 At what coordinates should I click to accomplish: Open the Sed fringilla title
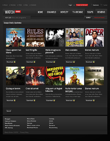tap(31, 50)
